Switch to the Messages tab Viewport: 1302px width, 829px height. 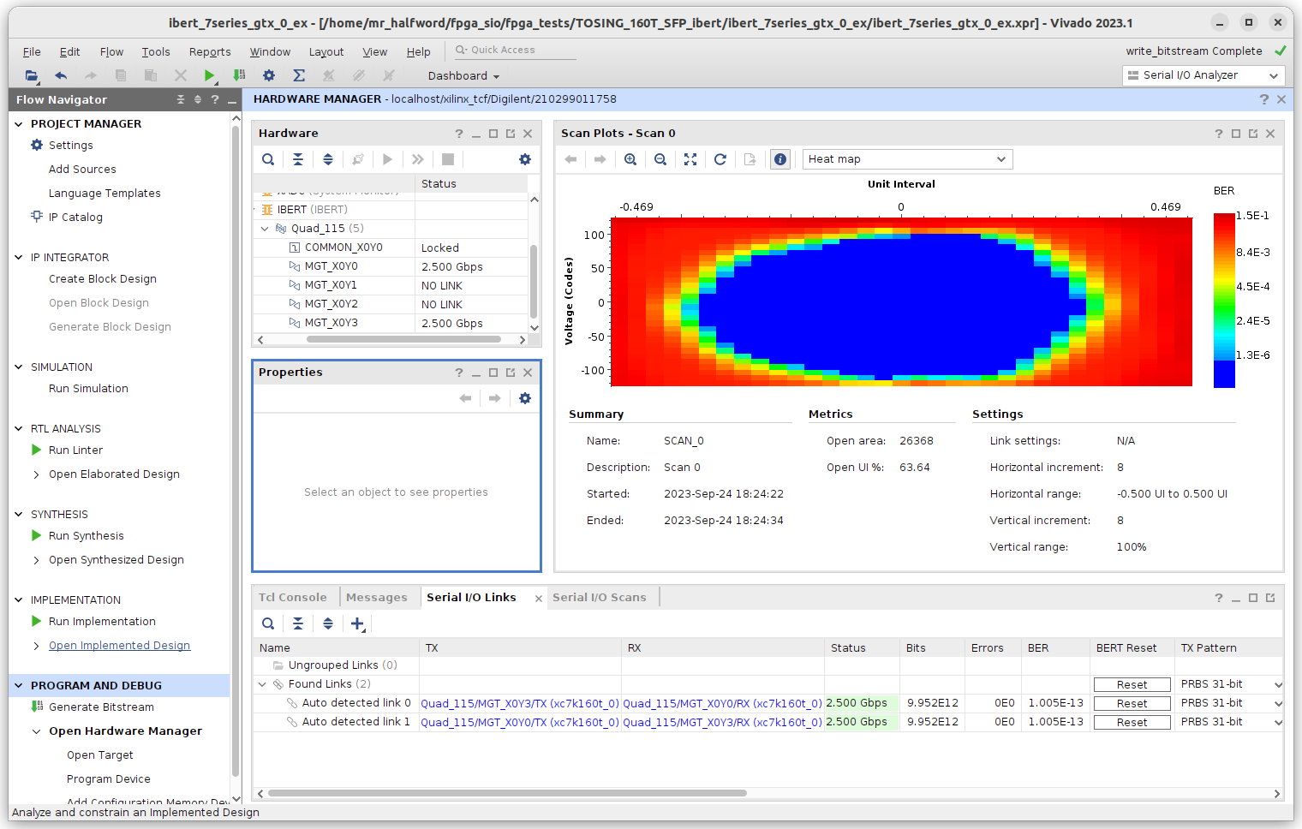[377, 598]
